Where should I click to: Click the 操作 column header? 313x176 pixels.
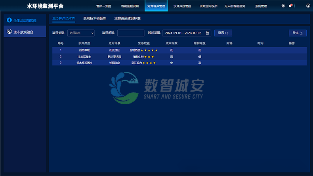pos(292,43)
